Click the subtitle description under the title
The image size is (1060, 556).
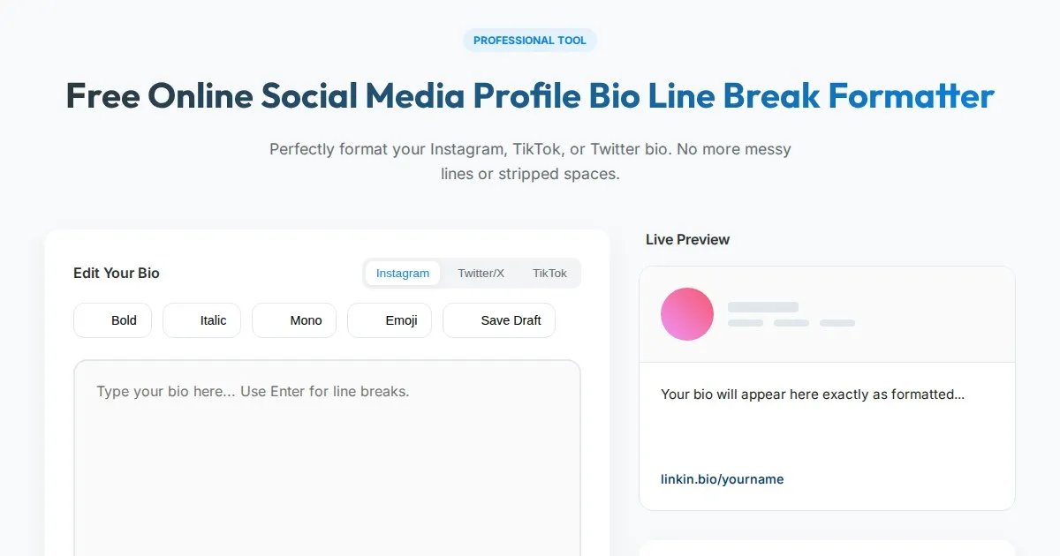point(530,162)
